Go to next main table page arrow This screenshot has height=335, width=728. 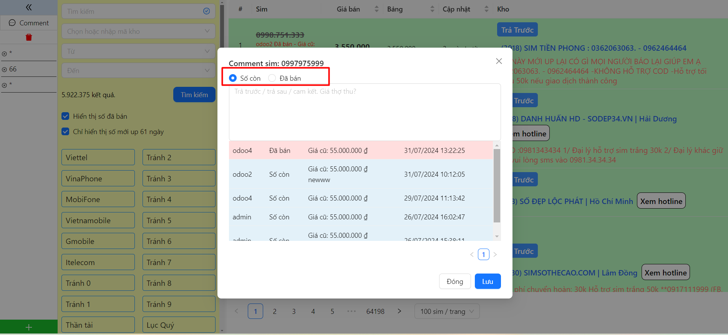[399, 311]
